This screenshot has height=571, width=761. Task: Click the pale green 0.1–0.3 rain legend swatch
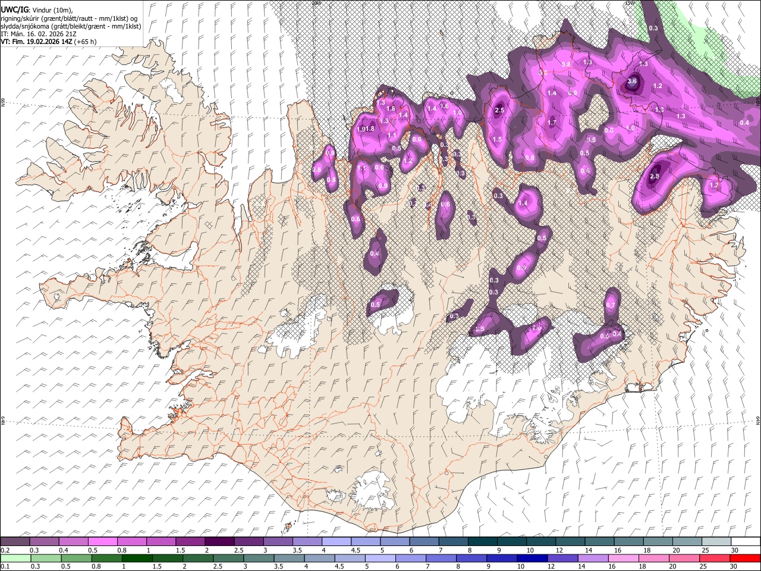click(x=15, y=558)
